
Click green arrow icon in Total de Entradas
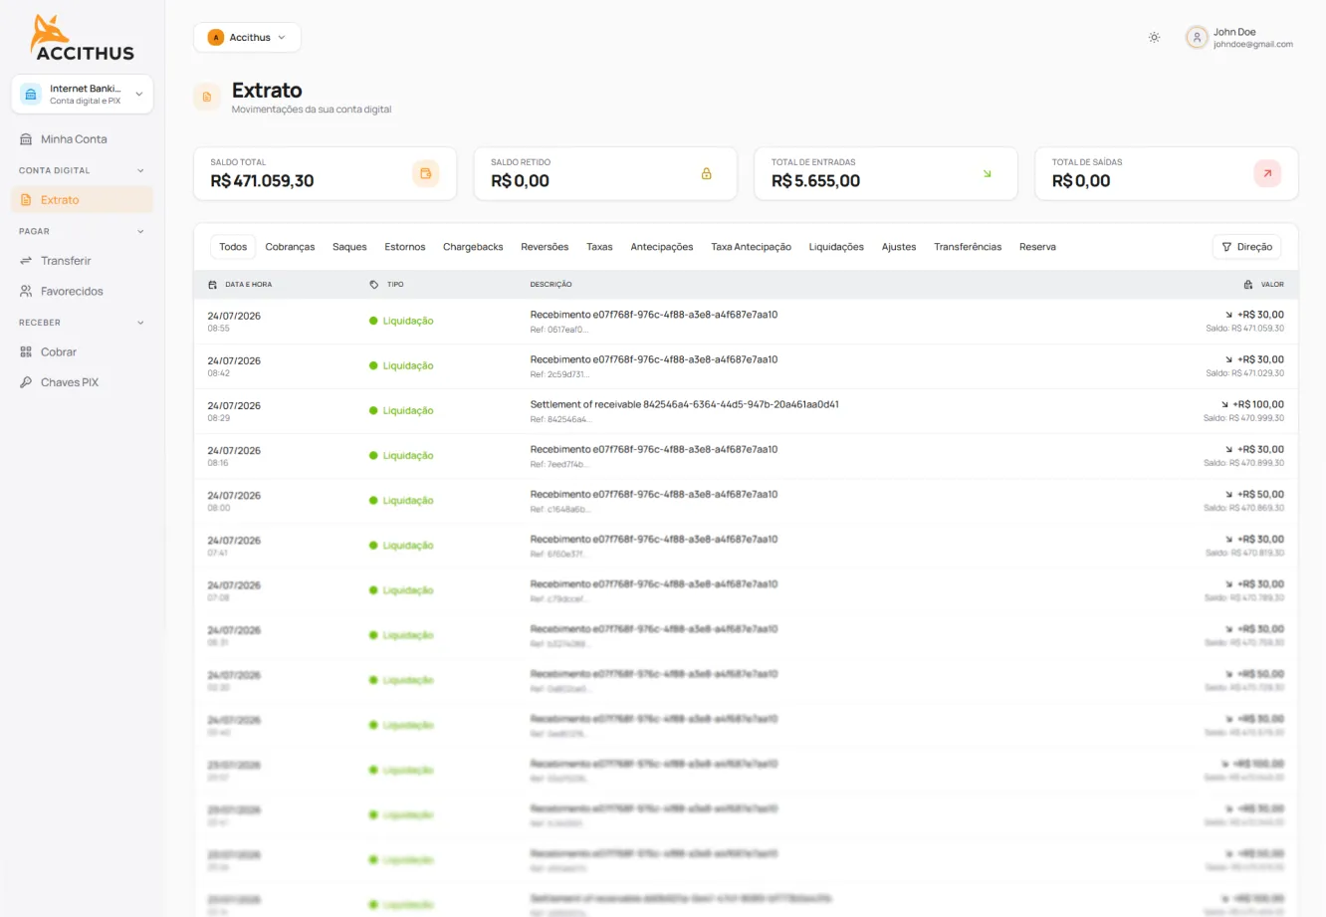988,173
